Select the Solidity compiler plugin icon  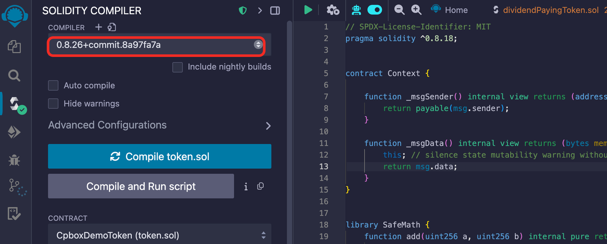click(17, 105)
